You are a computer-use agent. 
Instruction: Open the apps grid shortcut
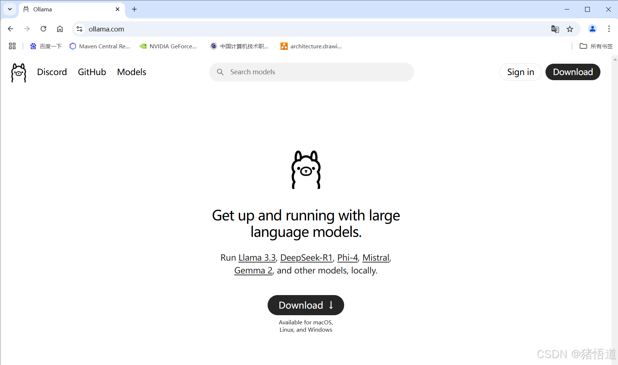coord(12,46)
